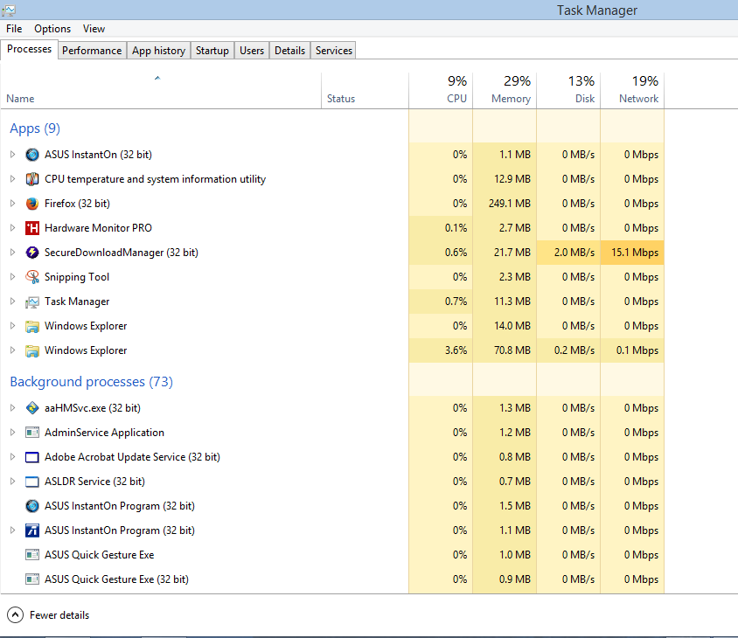Image resolution: width=738 pixels, height=638 pixels.
Task: Sort processes by Network column
Action: [x=632, y=91]
